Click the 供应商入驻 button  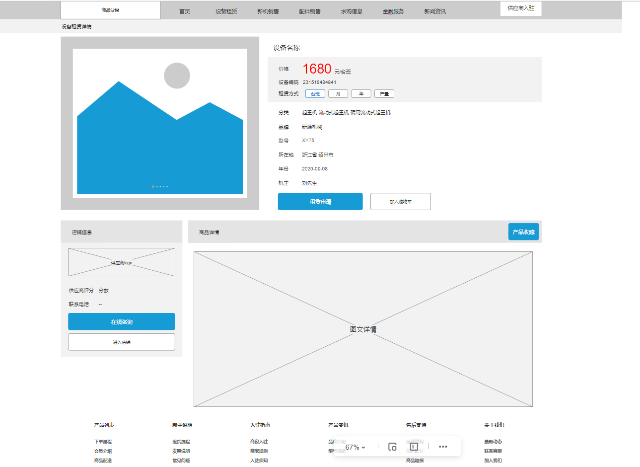click(x=521, y=8)
